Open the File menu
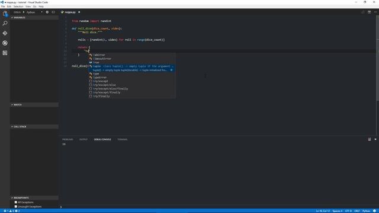379x213 pixels. pos(3,7)
